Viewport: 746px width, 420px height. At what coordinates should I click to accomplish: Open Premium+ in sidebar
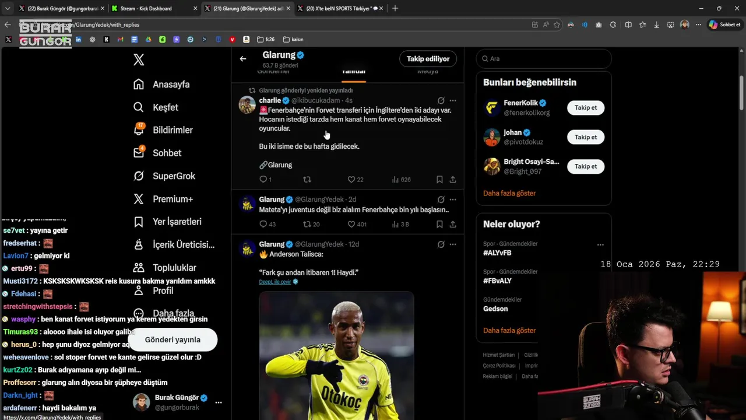(x=163, y=199)
